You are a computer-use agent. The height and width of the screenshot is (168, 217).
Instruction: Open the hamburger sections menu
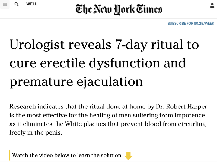[x=5, y=4]
